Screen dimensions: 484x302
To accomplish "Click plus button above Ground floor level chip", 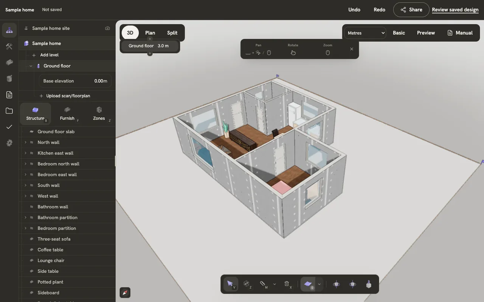I will [150, 39].
